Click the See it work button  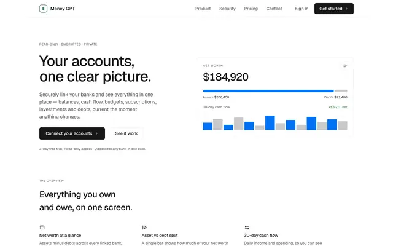point(126,133)
